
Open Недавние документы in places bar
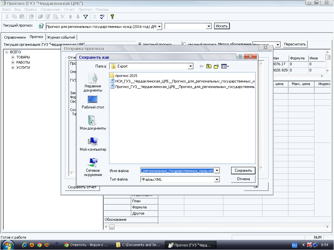[93, 82]
